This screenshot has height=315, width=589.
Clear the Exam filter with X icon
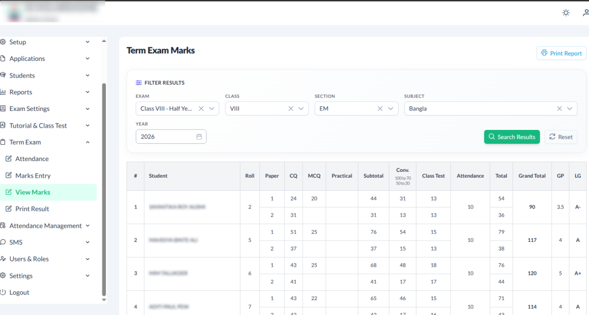201,109
